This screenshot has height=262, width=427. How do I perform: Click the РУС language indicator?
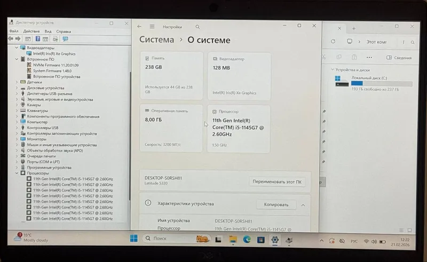click(x=354, y=241)
